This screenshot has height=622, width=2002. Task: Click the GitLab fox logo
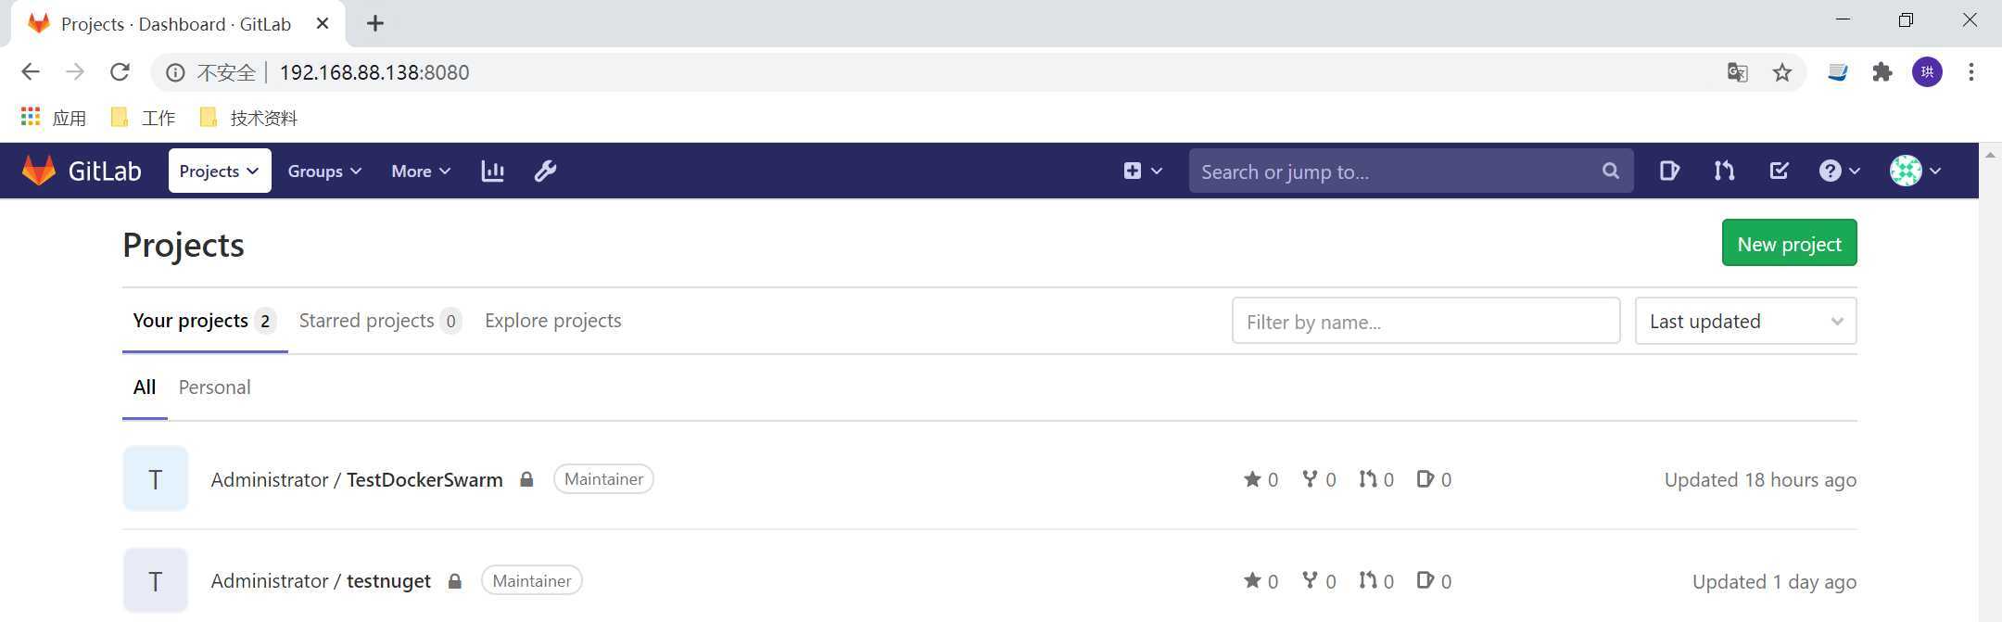[39, 171]
